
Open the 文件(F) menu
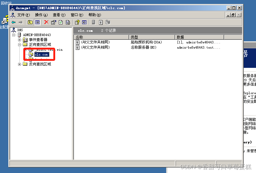point(24,15)
